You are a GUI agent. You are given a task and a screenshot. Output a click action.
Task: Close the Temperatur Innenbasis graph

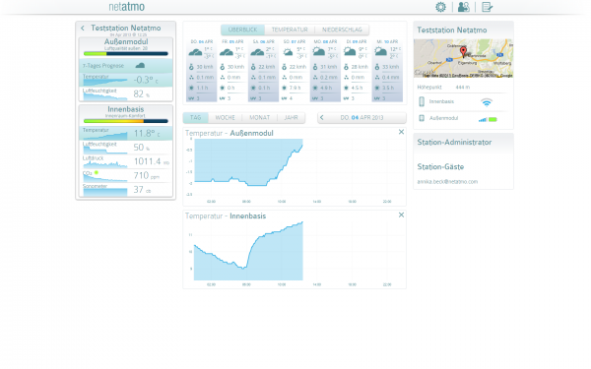tap(401, 215)
